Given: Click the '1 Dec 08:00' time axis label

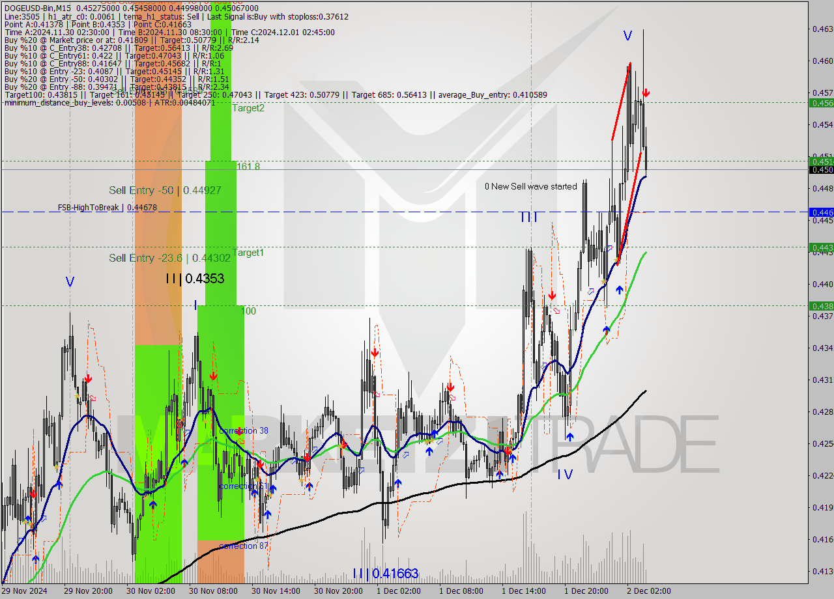Looking at the screenshot, I should coord(461,591).
